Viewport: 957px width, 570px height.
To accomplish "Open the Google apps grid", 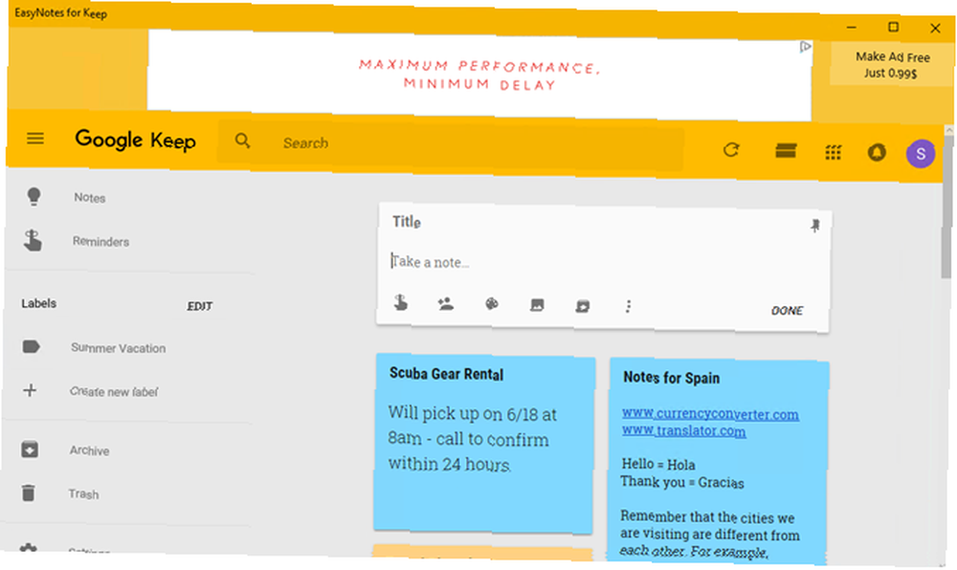I will tap(834, 152).
